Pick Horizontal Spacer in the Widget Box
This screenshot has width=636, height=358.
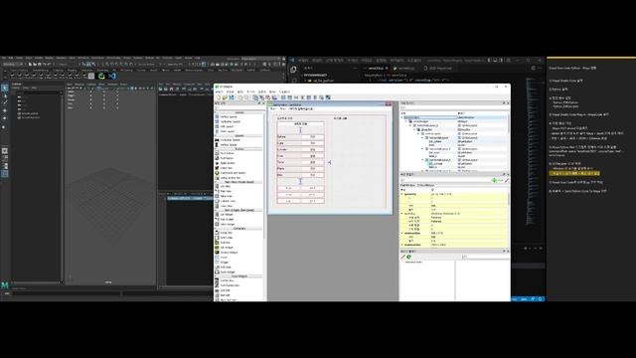coord(230,140)
